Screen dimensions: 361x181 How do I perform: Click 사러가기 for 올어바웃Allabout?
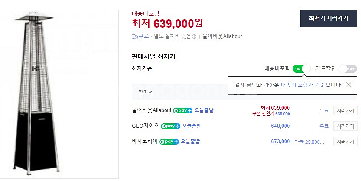(345, 110)
